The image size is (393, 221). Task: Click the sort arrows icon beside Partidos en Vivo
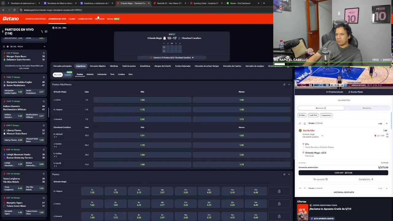pos(42,31)
